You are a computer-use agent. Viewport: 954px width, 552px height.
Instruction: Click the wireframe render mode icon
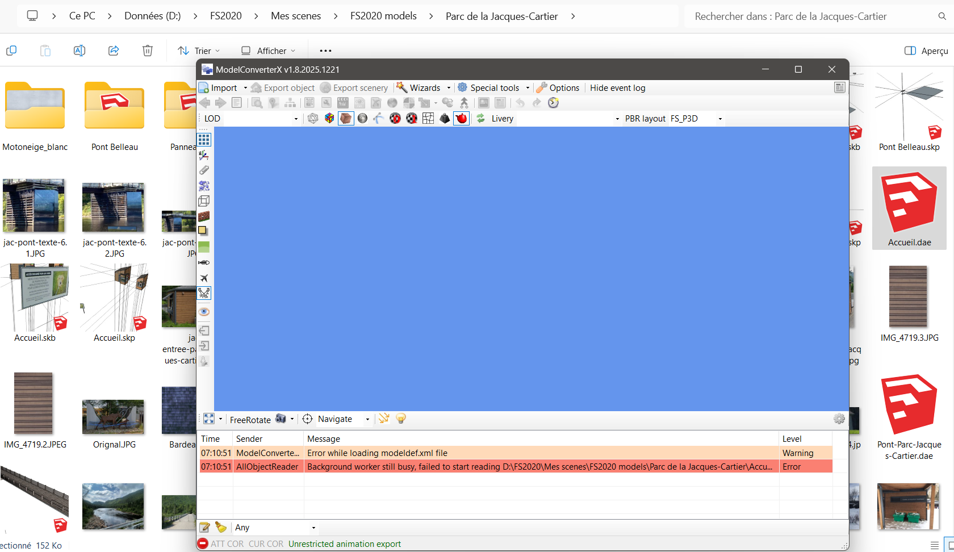[x=313, y=118]
